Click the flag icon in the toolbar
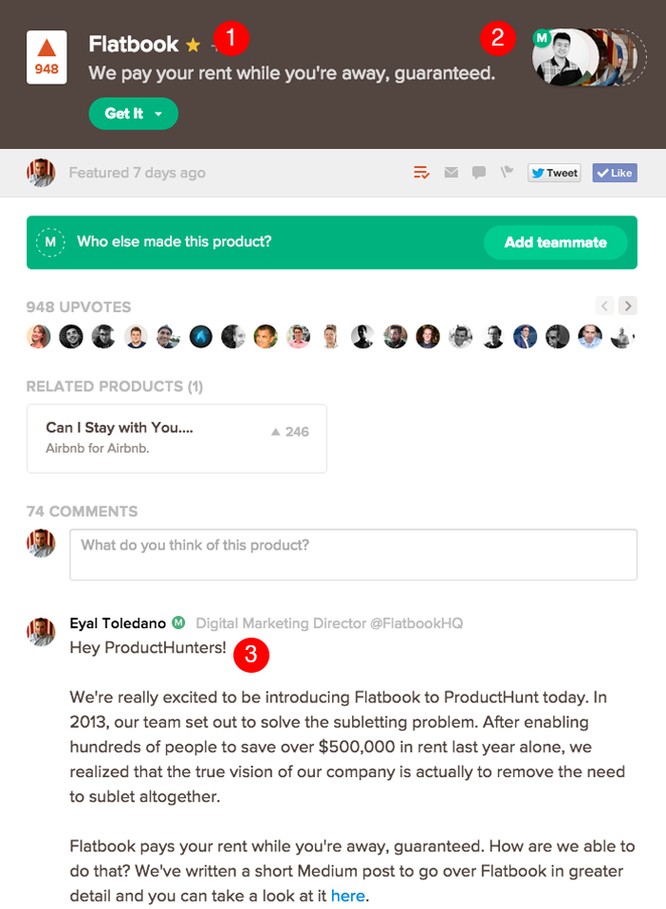This screenshot has width=666, height=909. (x=508, y=173)
